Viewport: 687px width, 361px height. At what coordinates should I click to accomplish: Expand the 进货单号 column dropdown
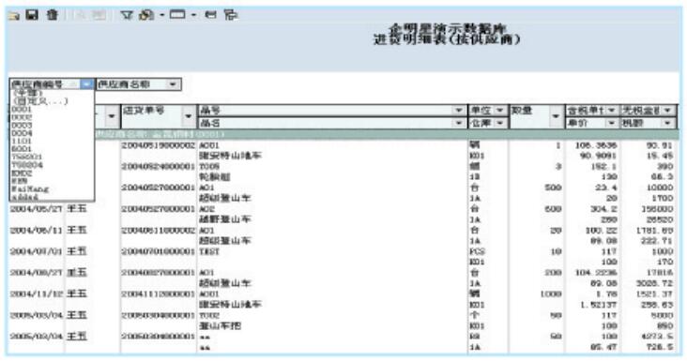pos(189,116)
